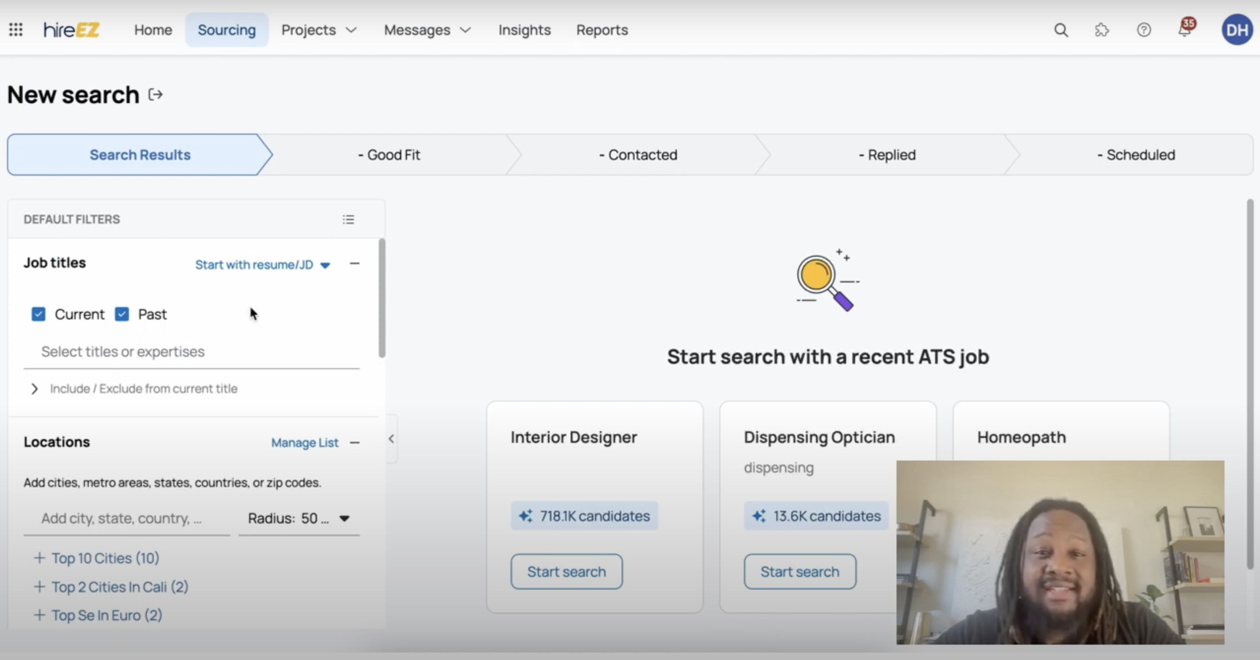Click the share icon beside New search
Viewport: 1260px width, 660px height.
tap(155, 95)
